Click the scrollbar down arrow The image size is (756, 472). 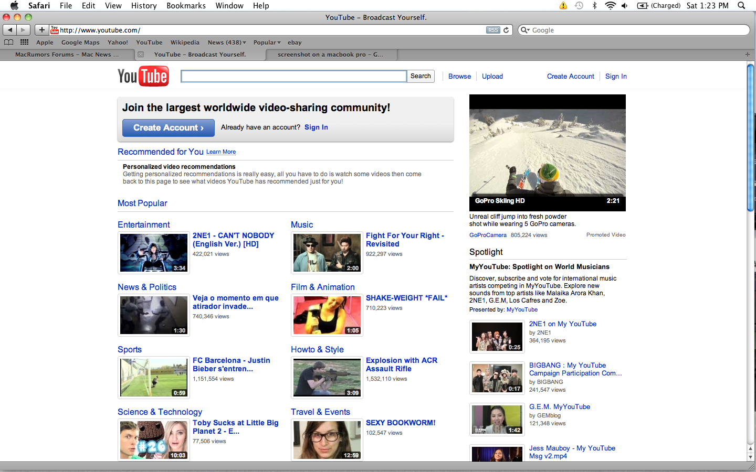[x=750, y=457]
